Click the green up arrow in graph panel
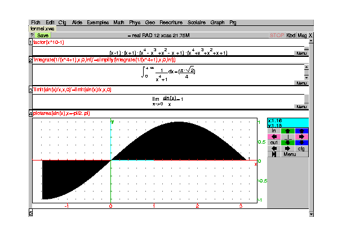Screen dimensions: 342x236 pyautogui.click(x=288, y=131)
